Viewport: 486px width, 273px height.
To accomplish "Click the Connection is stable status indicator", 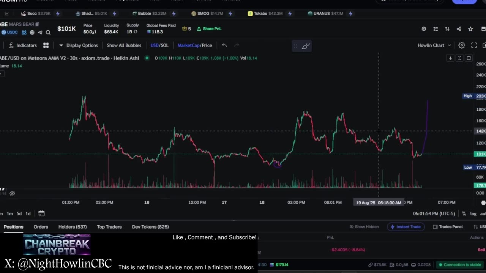I will point(459,265).
